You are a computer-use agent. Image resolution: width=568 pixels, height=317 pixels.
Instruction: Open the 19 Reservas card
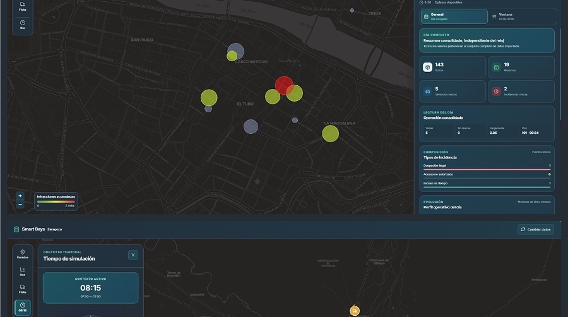[521, 67]
